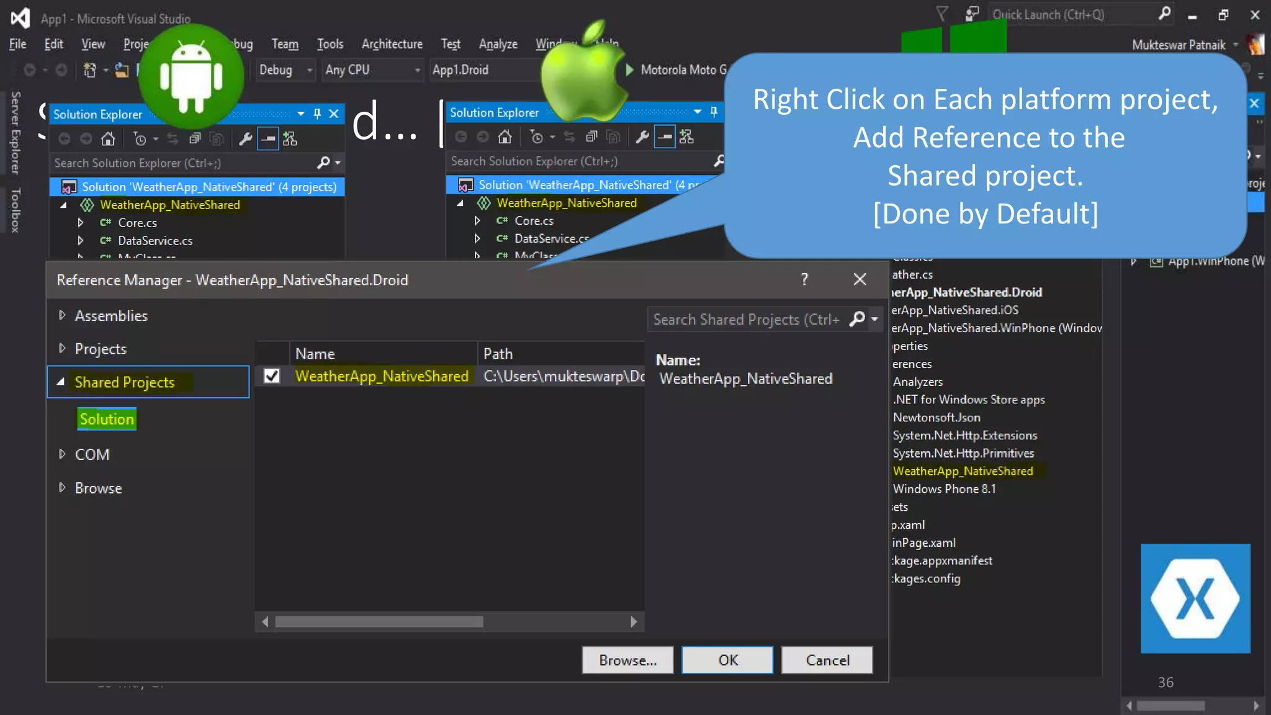Expand Projects in Reference Manager
The image size is (1271, 715).
[x=61, y=348]
